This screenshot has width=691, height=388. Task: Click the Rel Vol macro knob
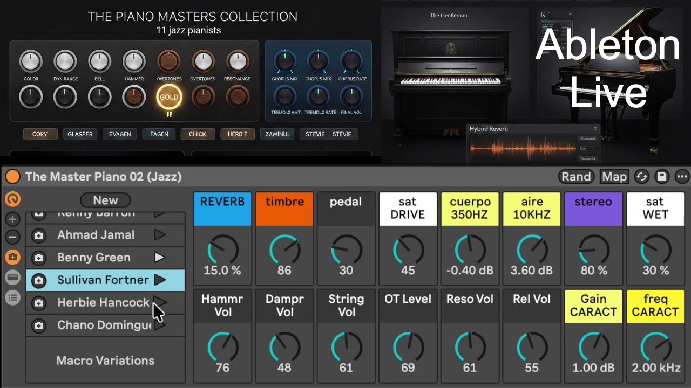coord(532,347)
